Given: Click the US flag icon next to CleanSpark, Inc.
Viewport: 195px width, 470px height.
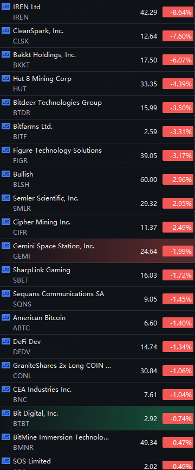Looking at the screenshot, I should tap(5, 30).
